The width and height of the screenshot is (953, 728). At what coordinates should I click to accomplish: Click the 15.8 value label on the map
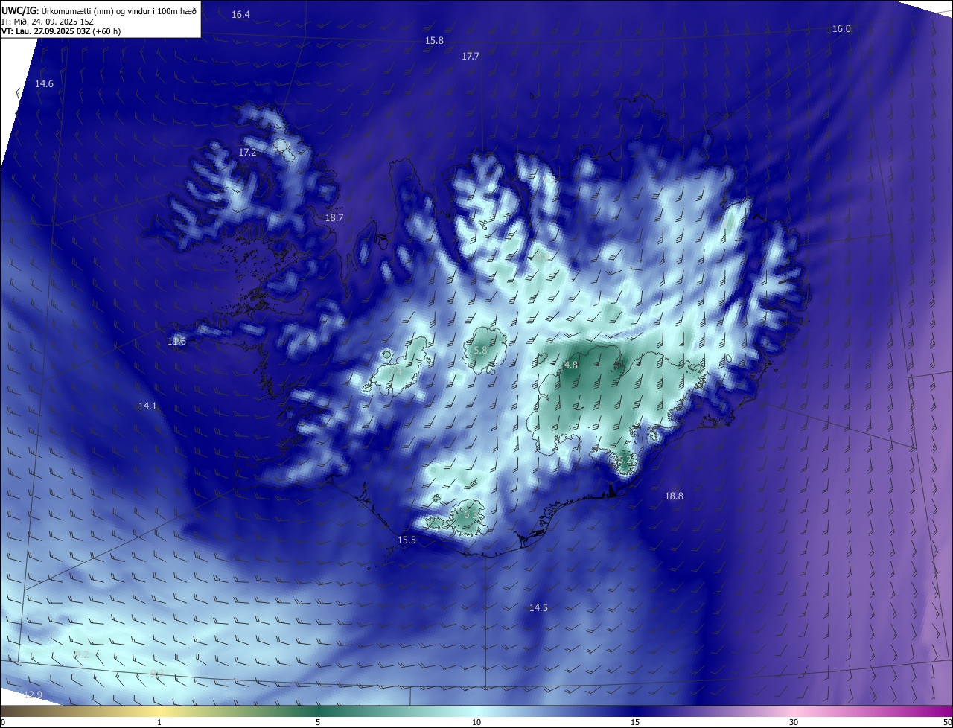434,41
